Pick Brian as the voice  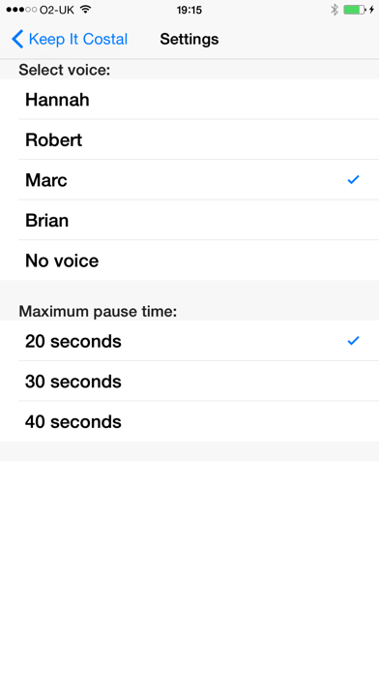point(189,220)
